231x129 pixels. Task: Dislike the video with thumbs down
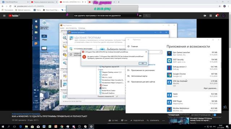tap(124, 120)
